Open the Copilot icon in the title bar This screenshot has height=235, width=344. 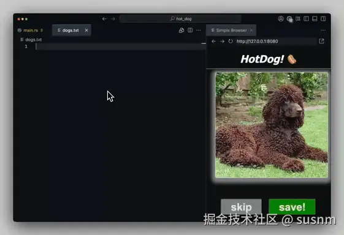pos(289,19)
